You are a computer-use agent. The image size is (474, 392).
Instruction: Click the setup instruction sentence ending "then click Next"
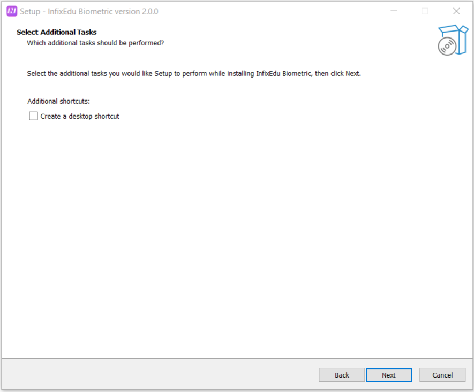194,73
